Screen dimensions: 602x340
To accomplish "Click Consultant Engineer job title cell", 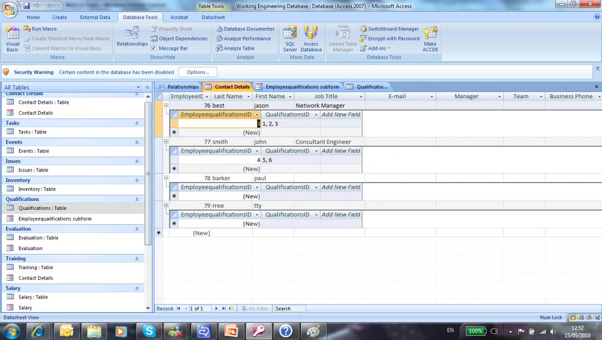I will point(329,142).
